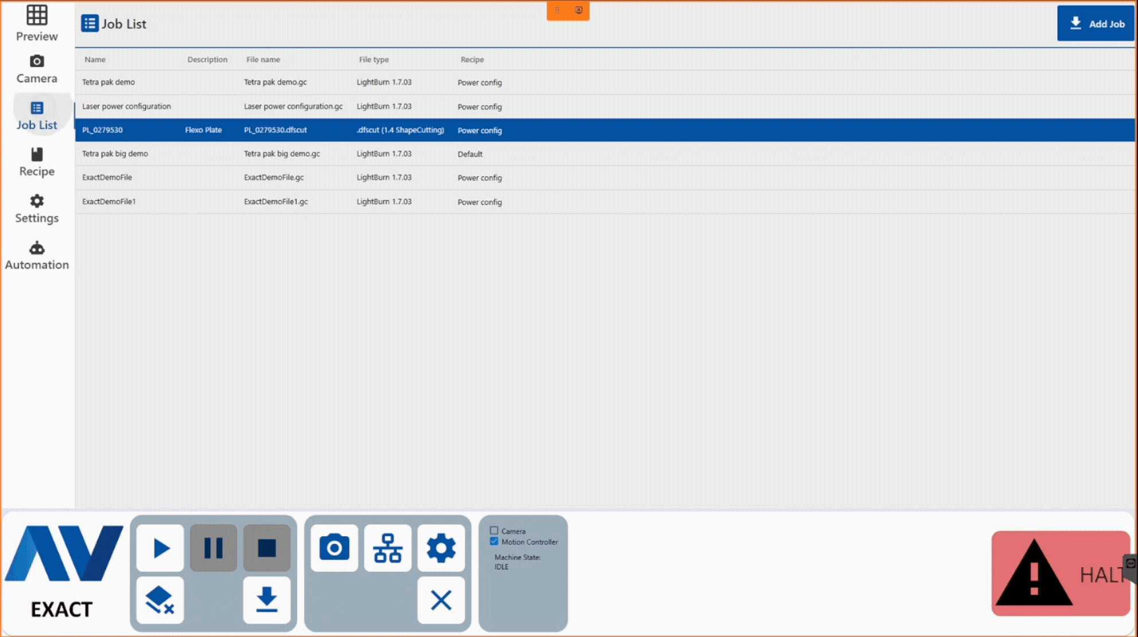Click the Add Job button
The width and height of the screenshot is (1138, 637).
[x=1095, y=23]
